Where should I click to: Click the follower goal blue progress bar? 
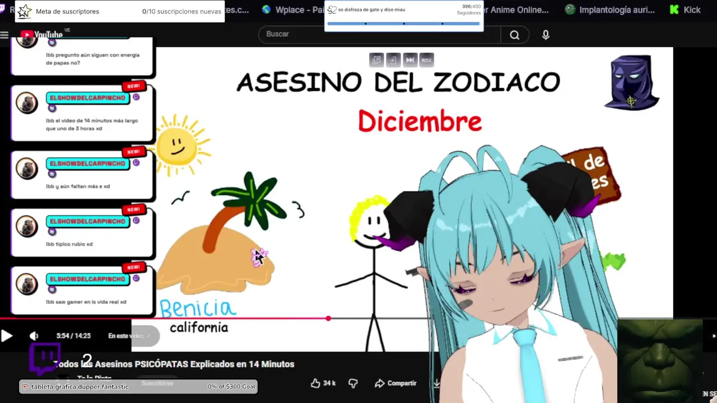[x=403, y=24]
